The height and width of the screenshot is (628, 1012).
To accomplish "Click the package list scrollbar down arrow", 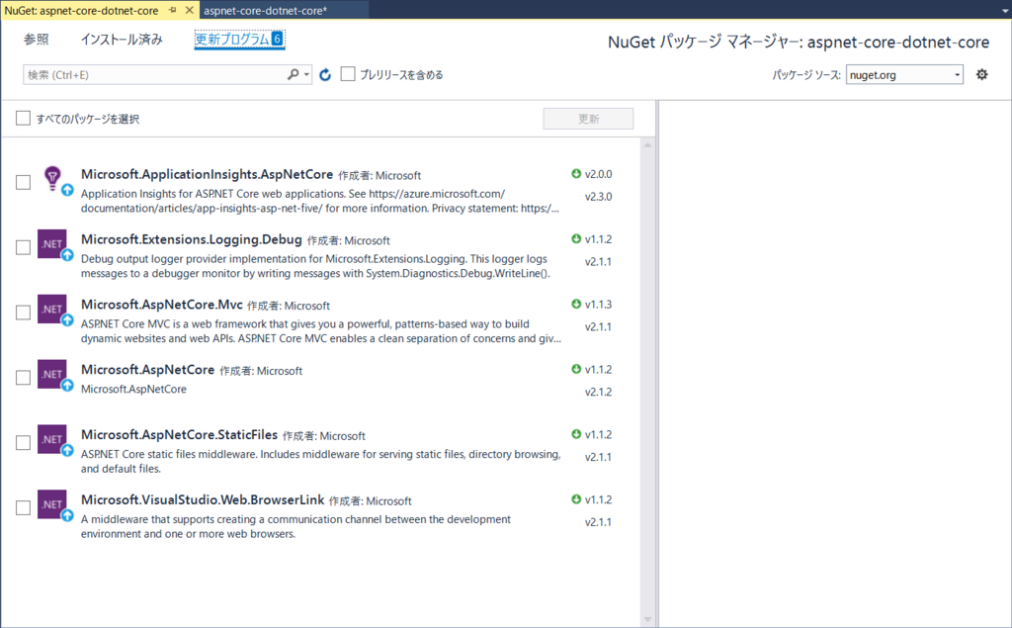I will [647, 620].
